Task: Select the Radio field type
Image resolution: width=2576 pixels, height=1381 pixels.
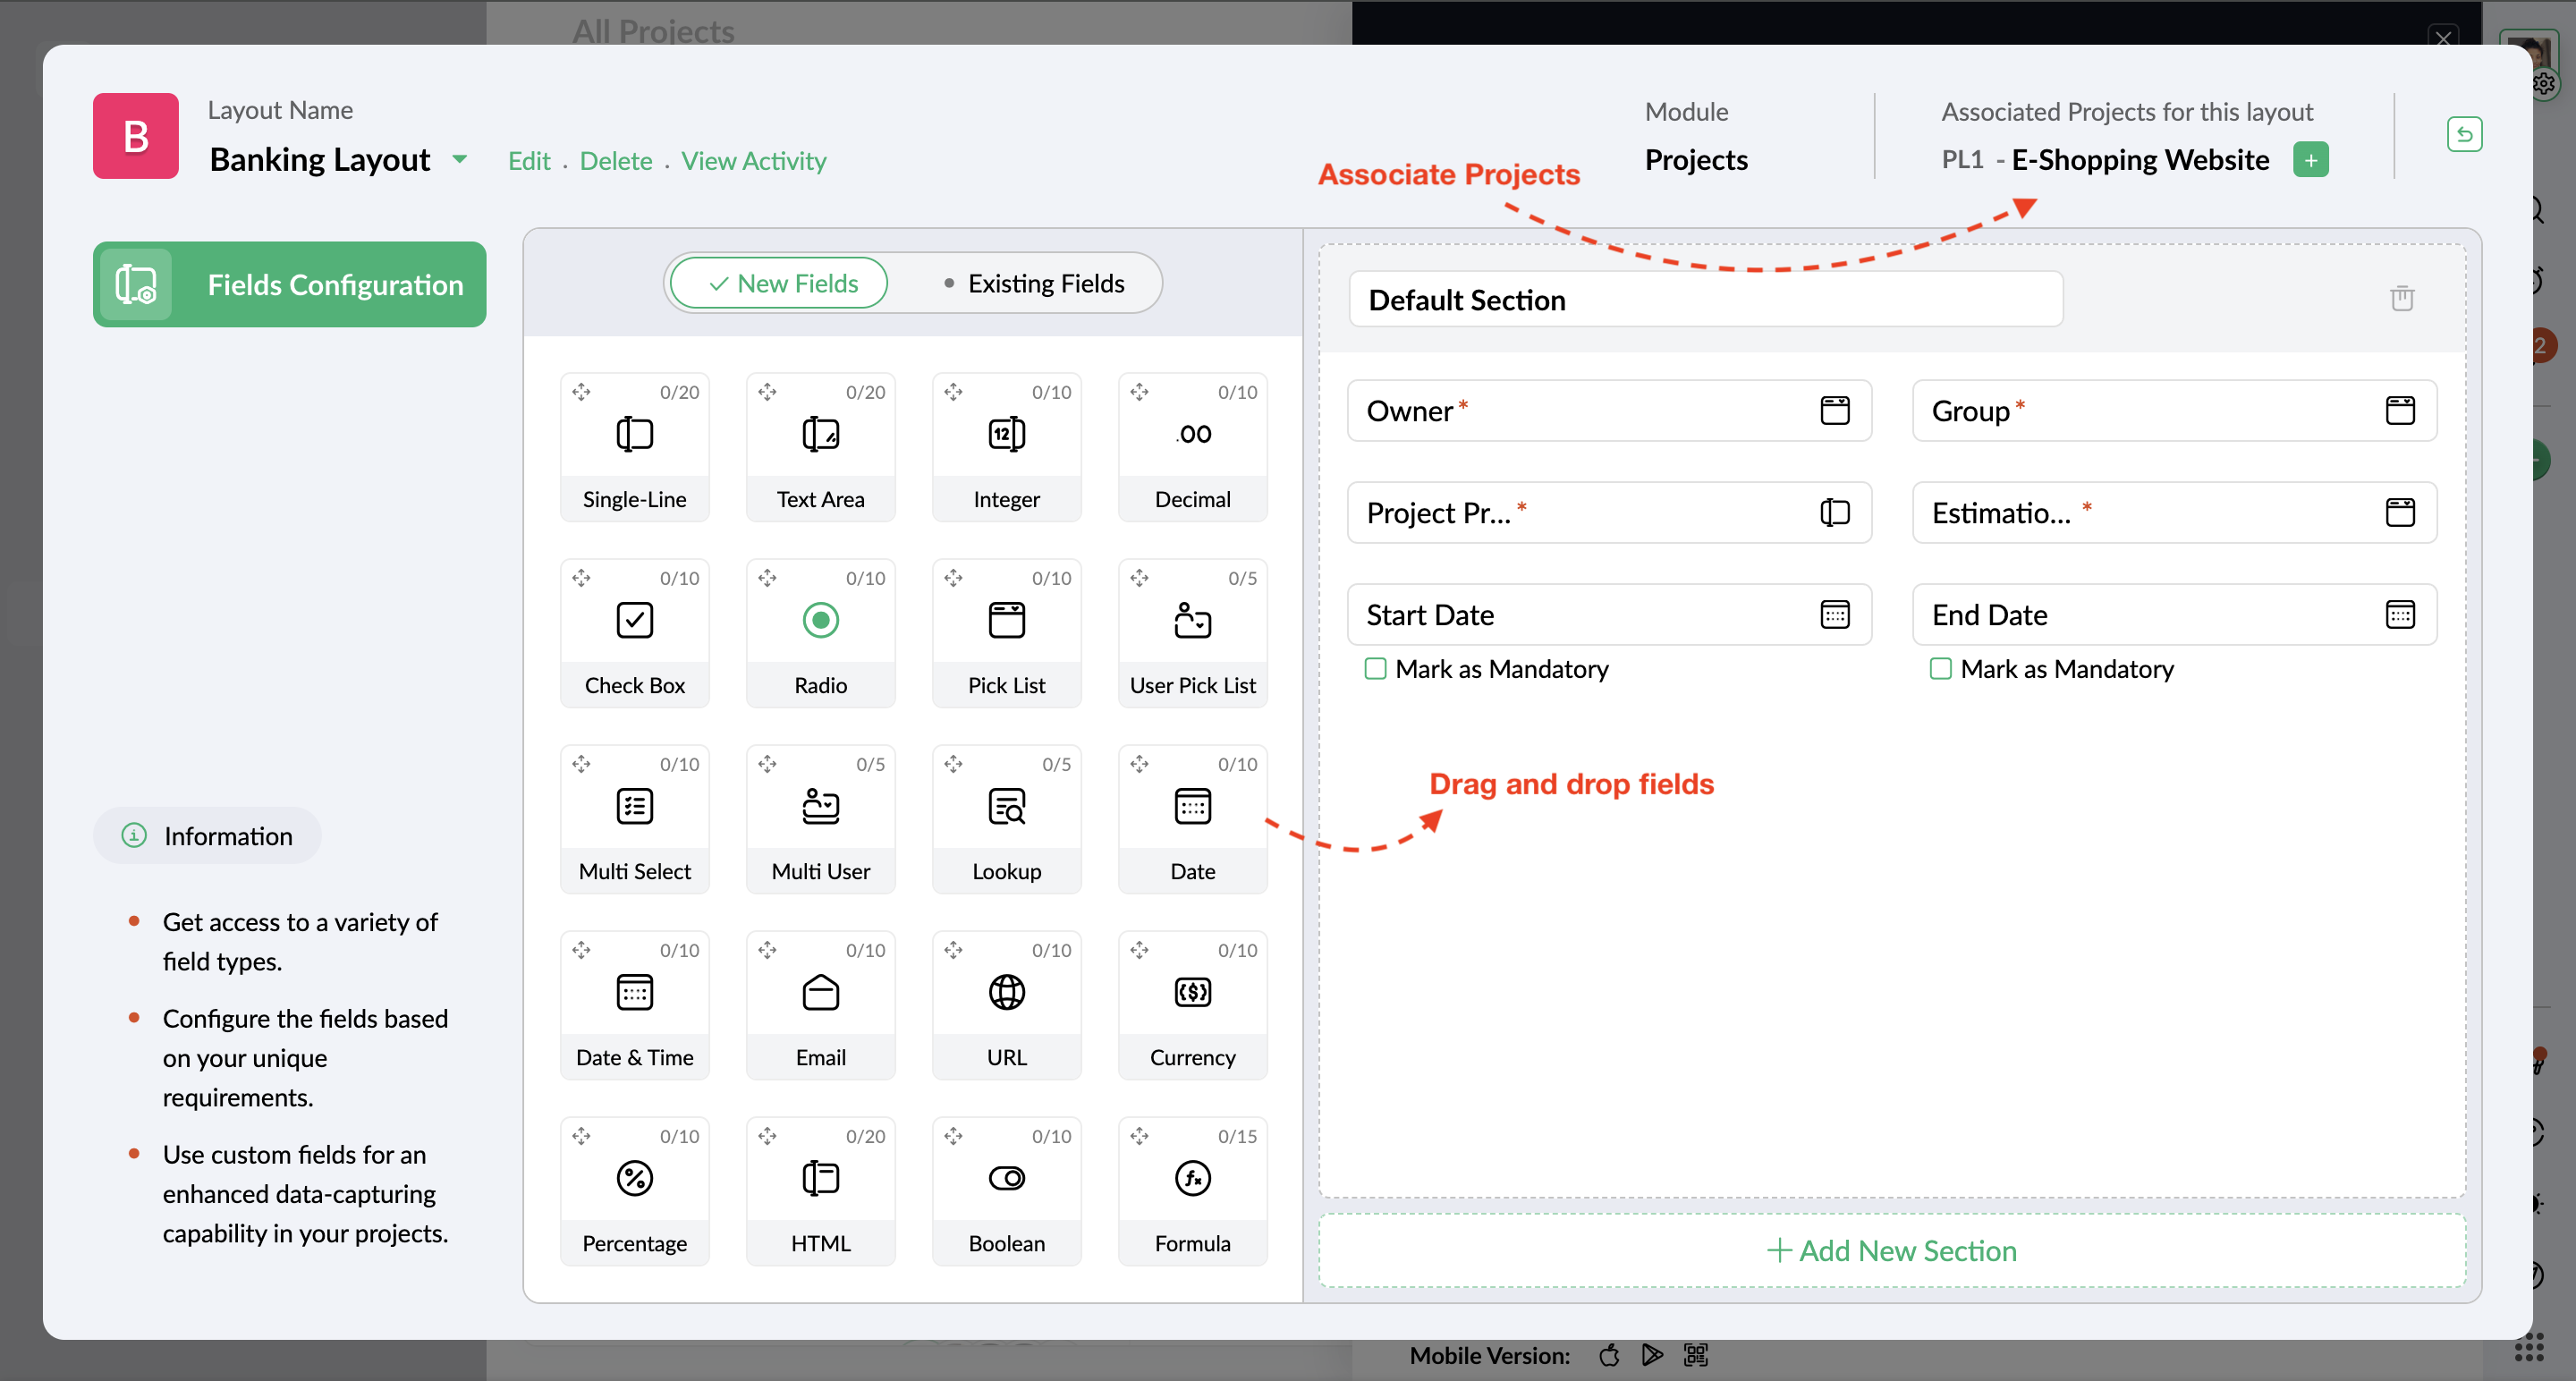Action: point(820,620)
